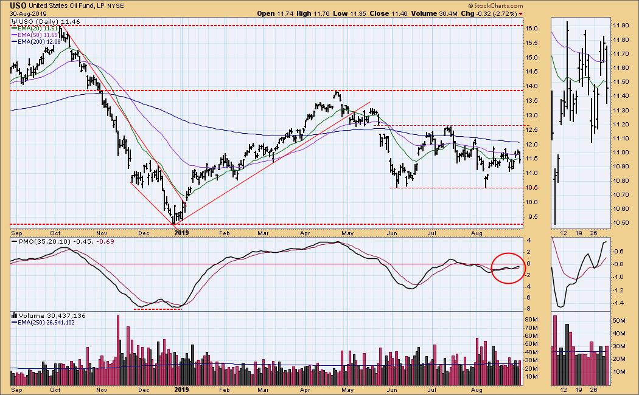
Task: Click the Close 11.46 value
Action: pyautogui.click(x=388, y=13)
